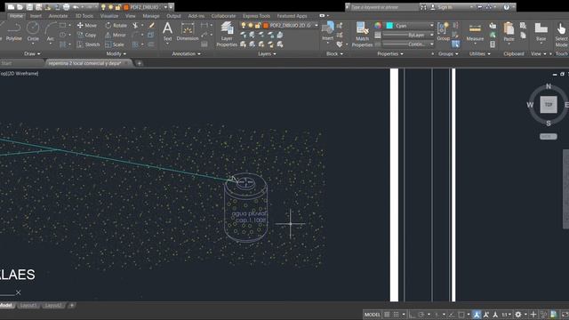
Task: Click the cyan color swatch in Properties
Action: tap(389, 26)
